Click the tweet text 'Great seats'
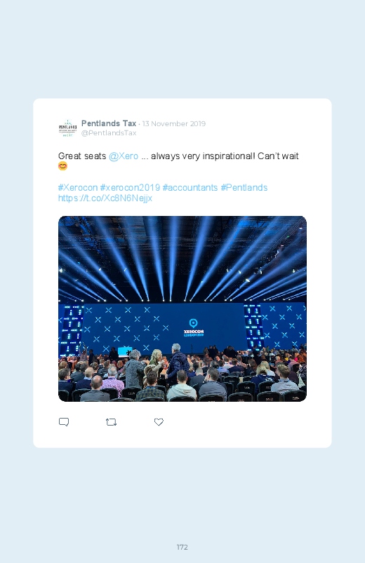Viewport: 365px width, 563px height. point(82,156)
